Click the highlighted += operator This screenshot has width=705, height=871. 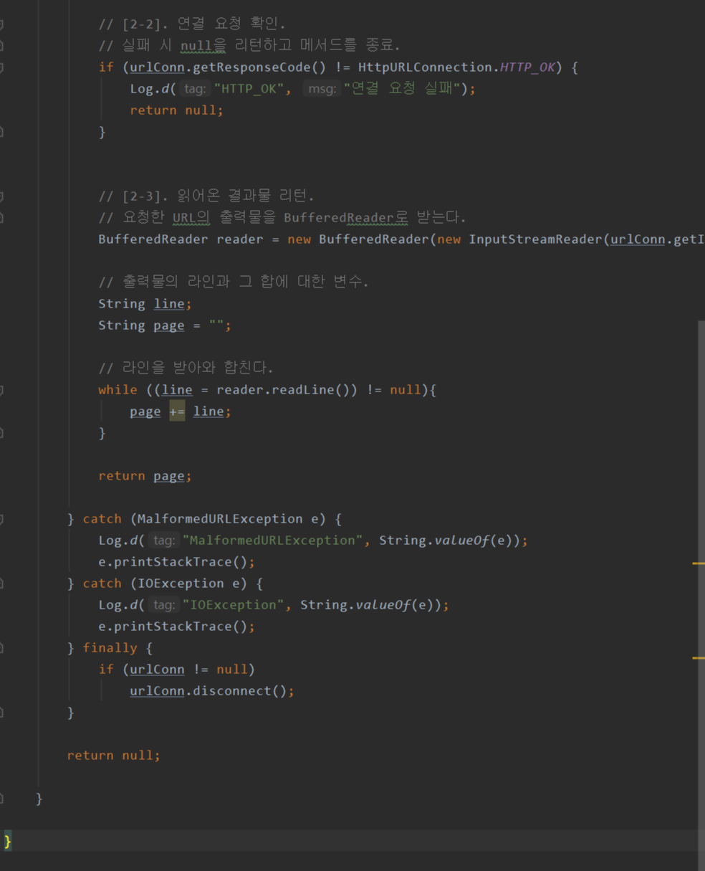coord(177,411)
